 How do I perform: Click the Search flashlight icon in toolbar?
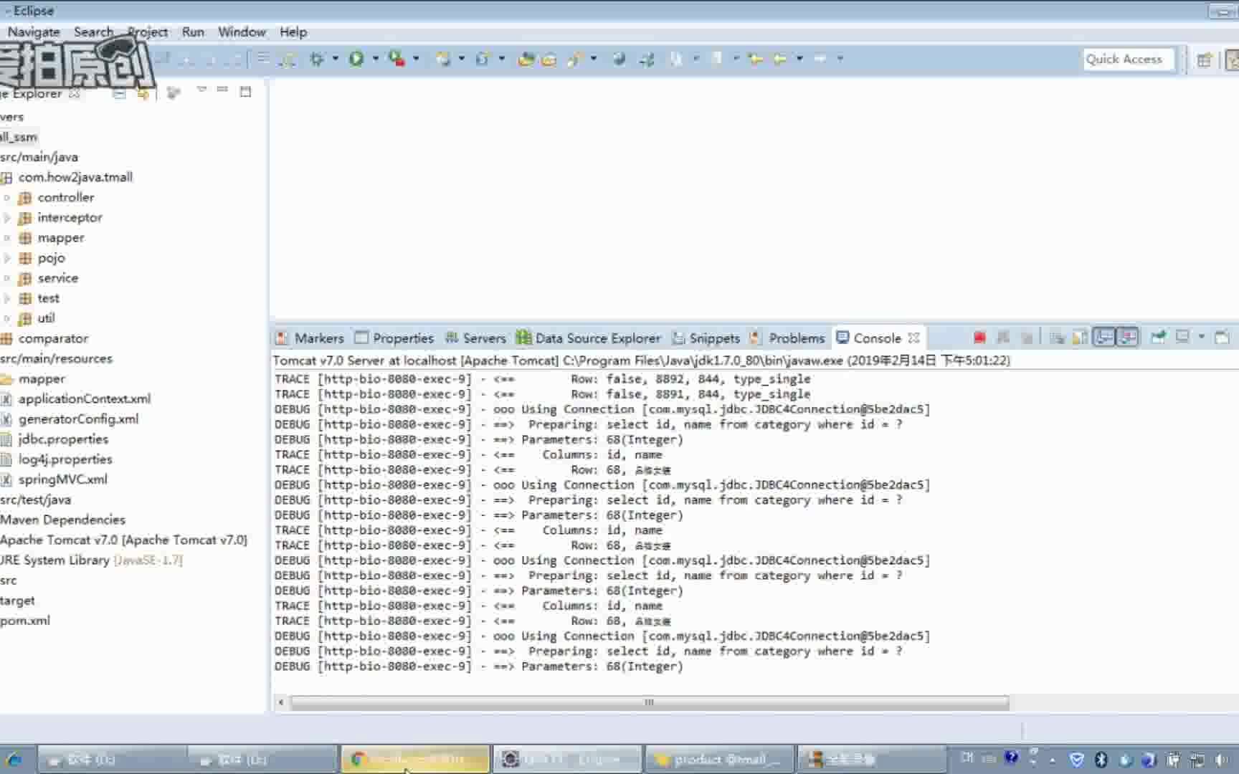tap(574, 59)
